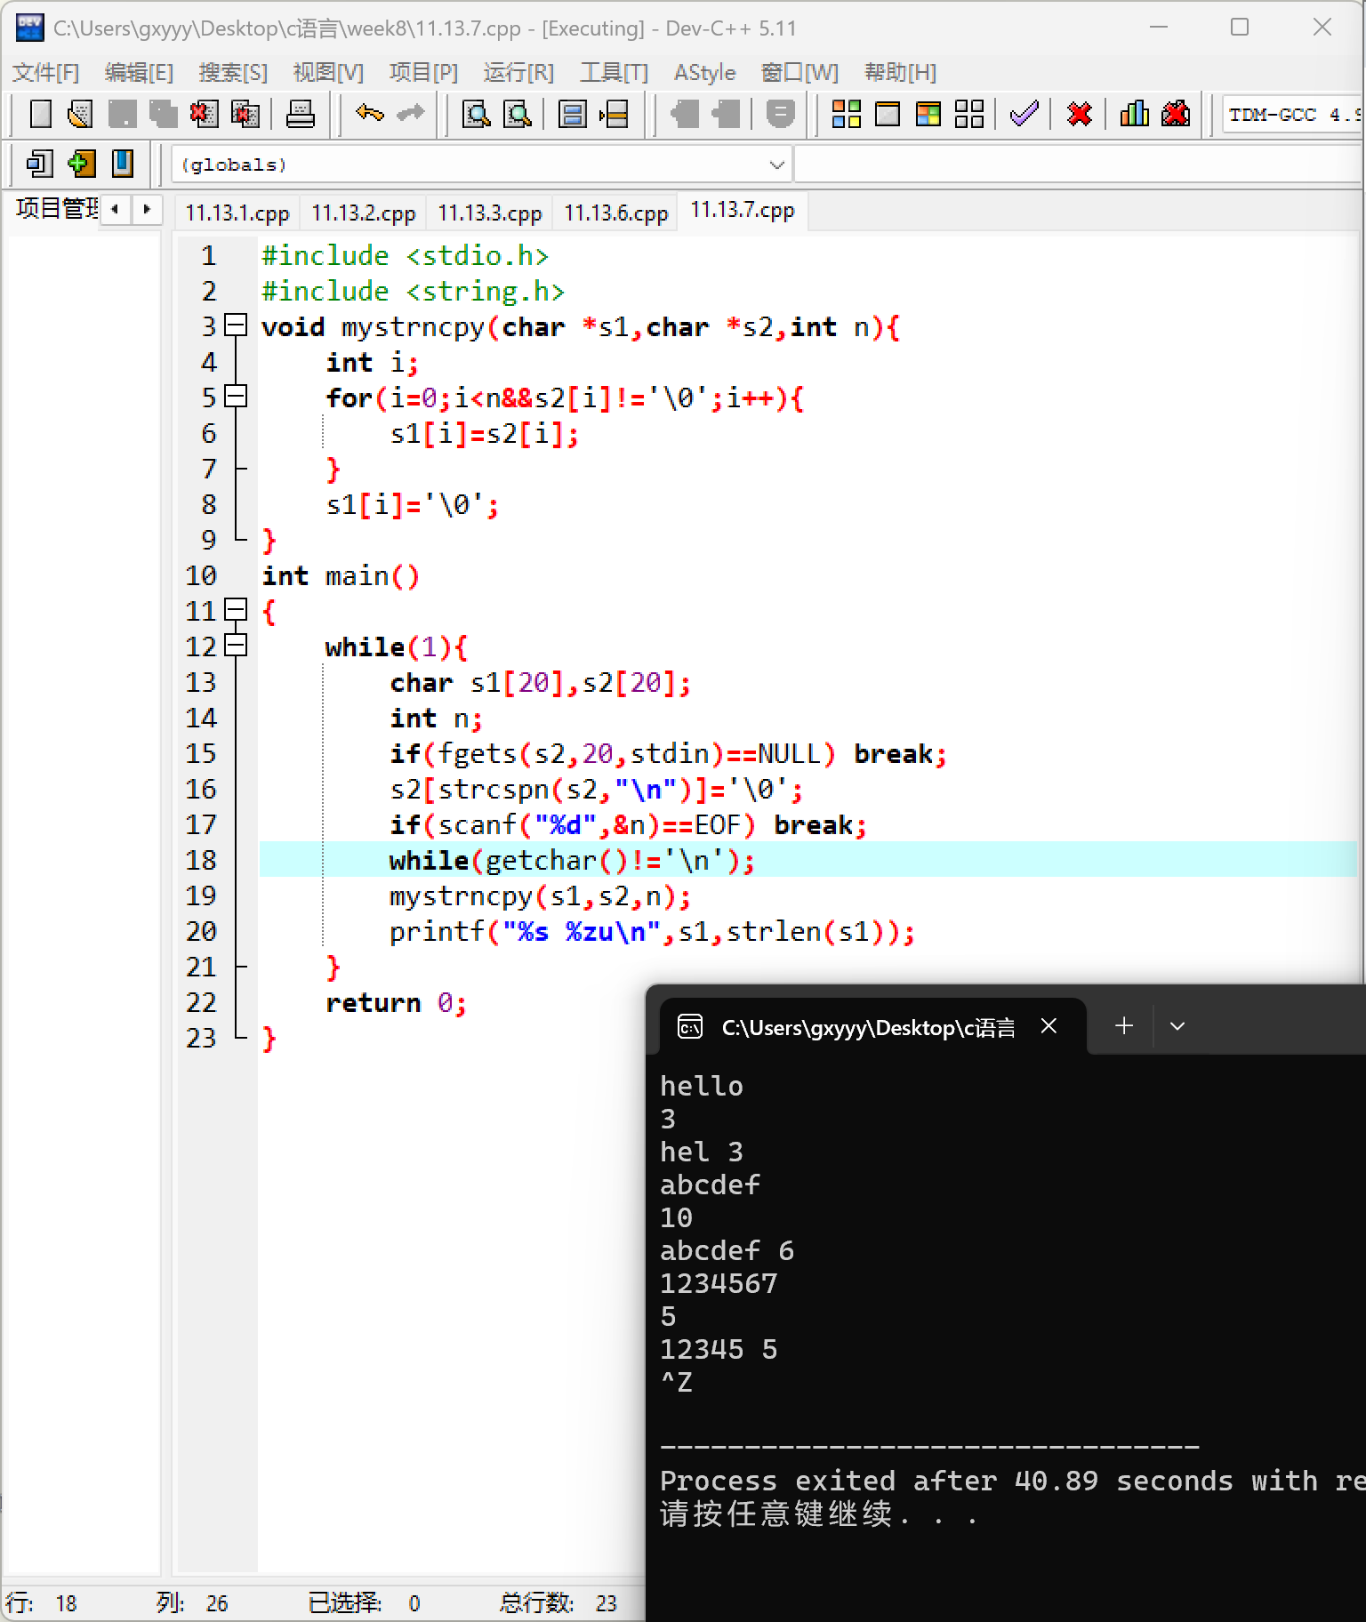
Task: Select the 11.13.7.cpp tab
Action: (743, 211)
